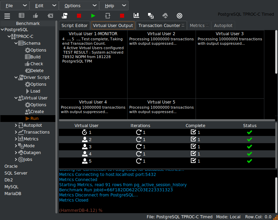Image resolution: width=278 pixels, height=220 pixels.
Task: Click the green status tick for virtual user 3
Action: pyautogui.click(x=250, y=147)
